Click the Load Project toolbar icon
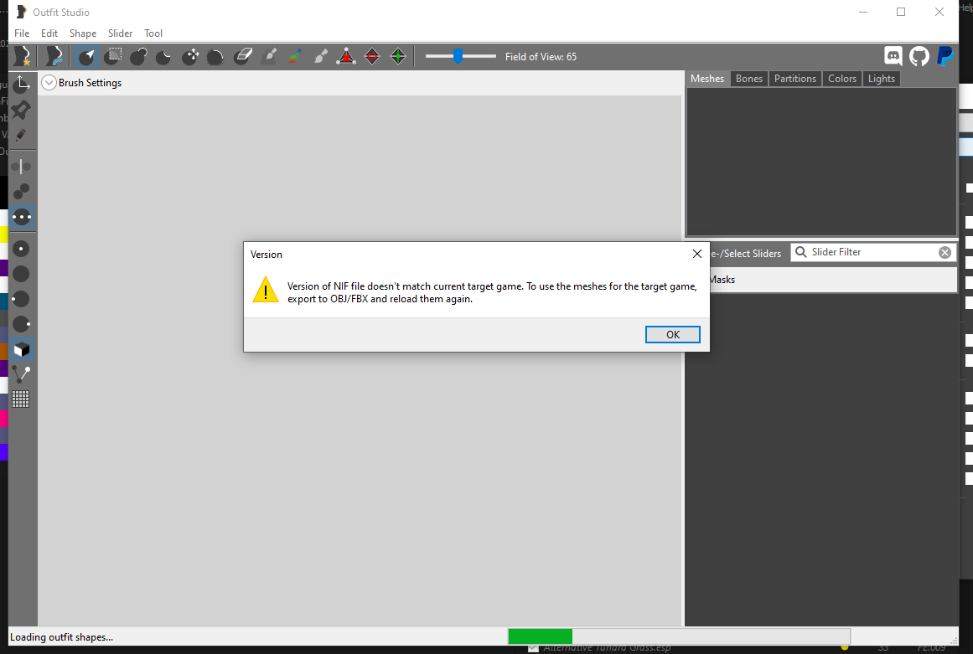This screenshot has height=654, width=973. click(x=54, y=56)
